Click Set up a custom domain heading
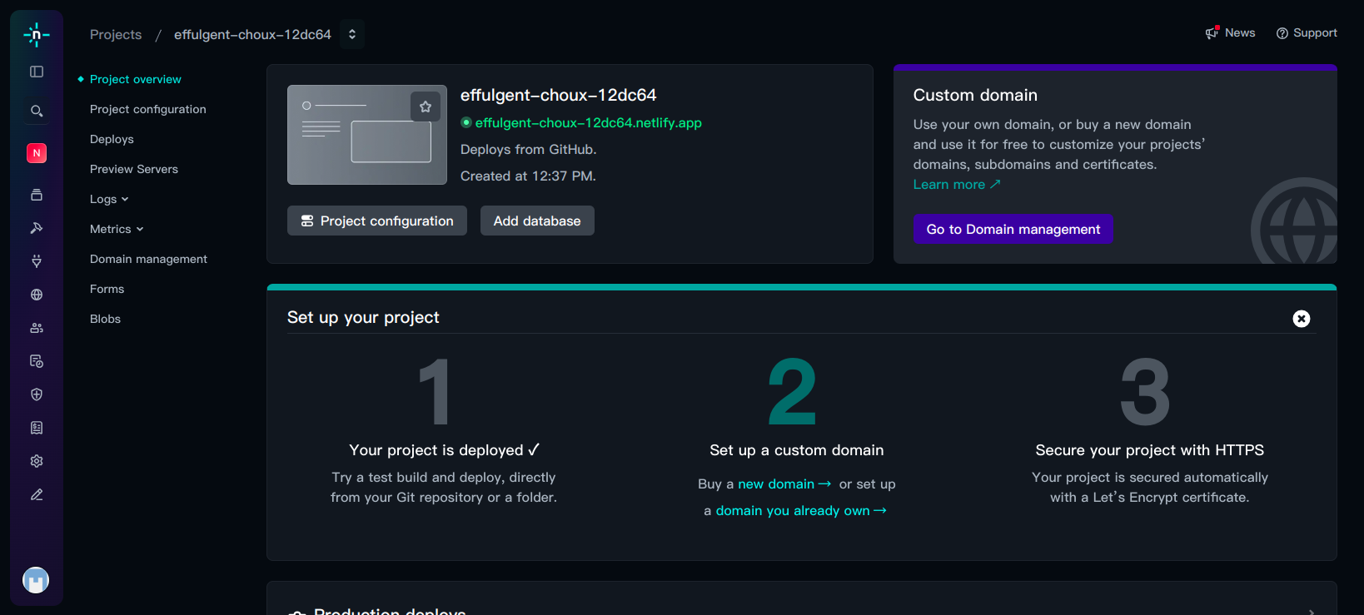1364x615 pixels. pos(797,450)
